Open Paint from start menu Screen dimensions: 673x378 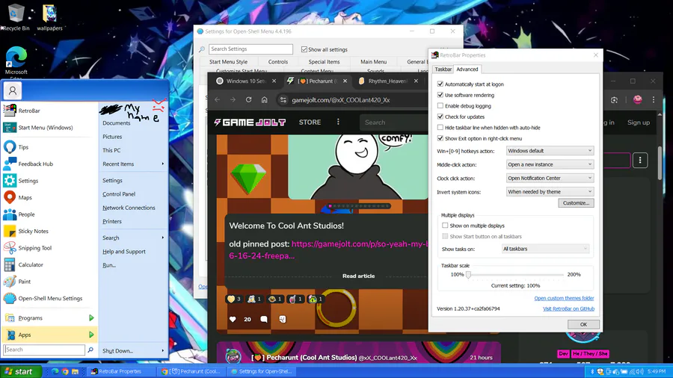(49, 282)
